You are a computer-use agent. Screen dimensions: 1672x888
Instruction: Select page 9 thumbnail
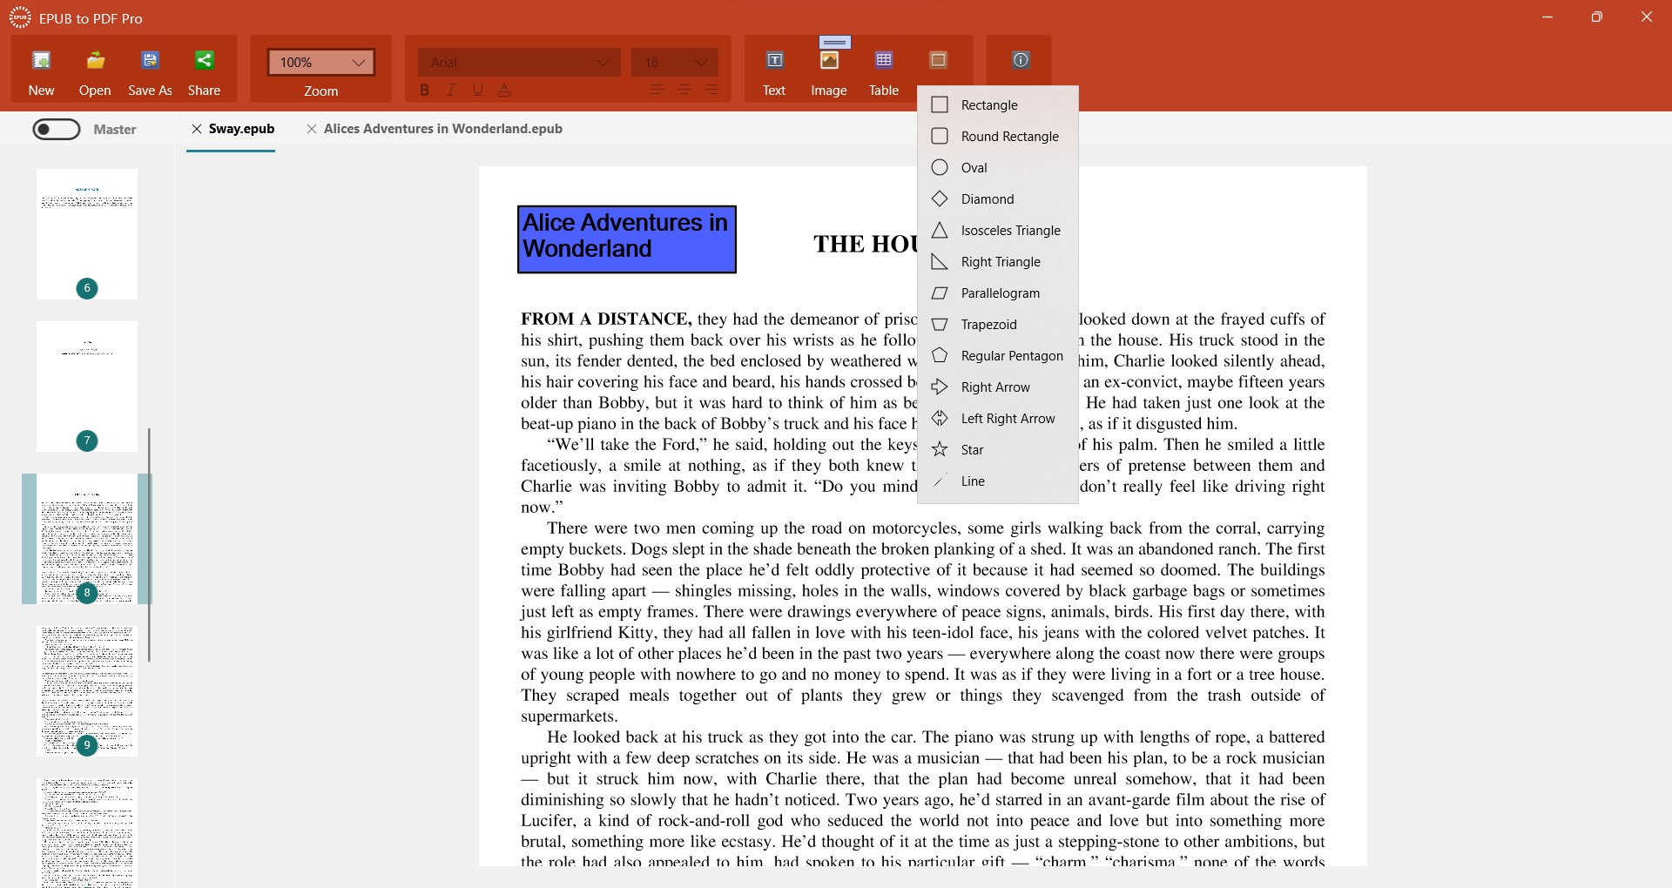click(87, 690)
